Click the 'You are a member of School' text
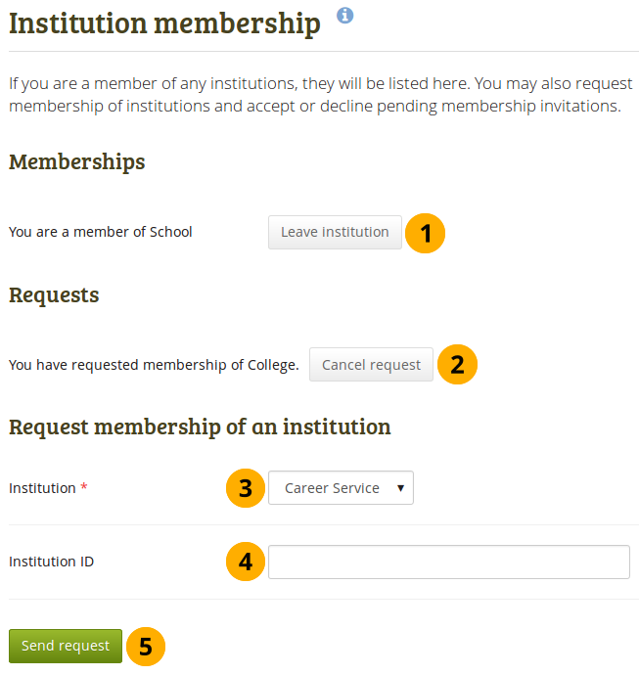 [x=101, y=233]
